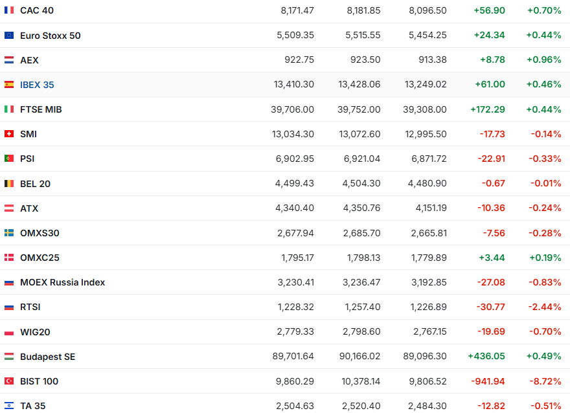
Task: Click the Italy flag icon beside FTSE MIB
Action: (9, 109)
